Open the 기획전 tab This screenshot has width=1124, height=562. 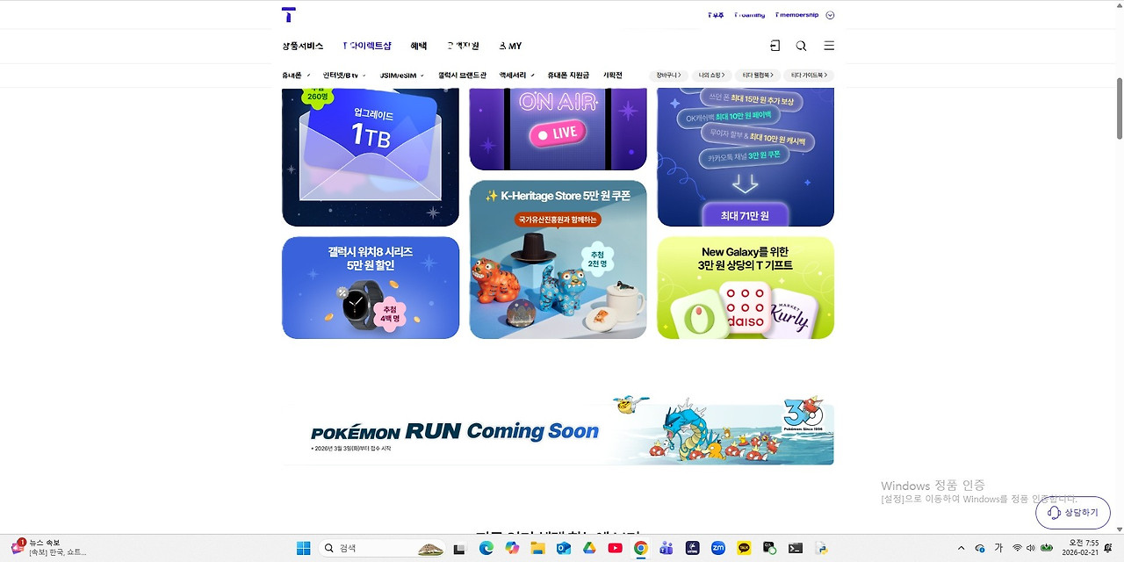613,76
